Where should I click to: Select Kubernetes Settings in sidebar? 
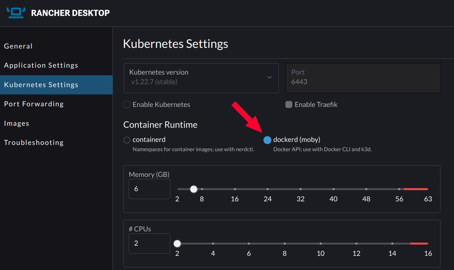[56, 85]
